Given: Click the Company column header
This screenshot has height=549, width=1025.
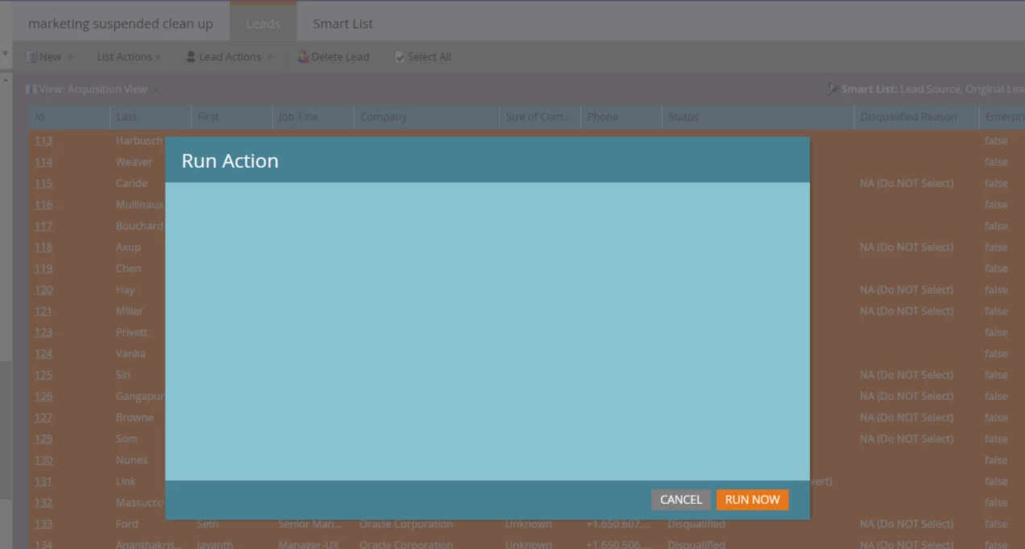Looking at the screenshot, I should click(x=426, y=117).
